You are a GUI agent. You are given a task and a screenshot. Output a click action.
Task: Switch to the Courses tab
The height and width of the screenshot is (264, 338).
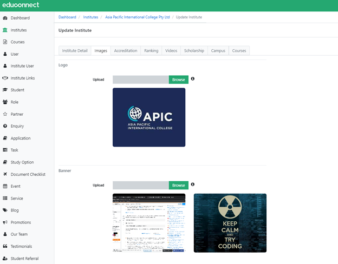point(239,51)
